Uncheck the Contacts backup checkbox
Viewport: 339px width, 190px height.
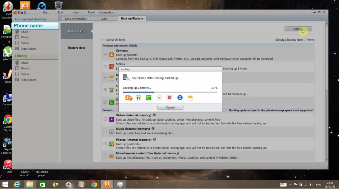(x=105, y=54)
